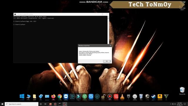Click the 'slmgr.vbs /dli' command line
The image size is (188, 106).
click(x=25, y=21)
